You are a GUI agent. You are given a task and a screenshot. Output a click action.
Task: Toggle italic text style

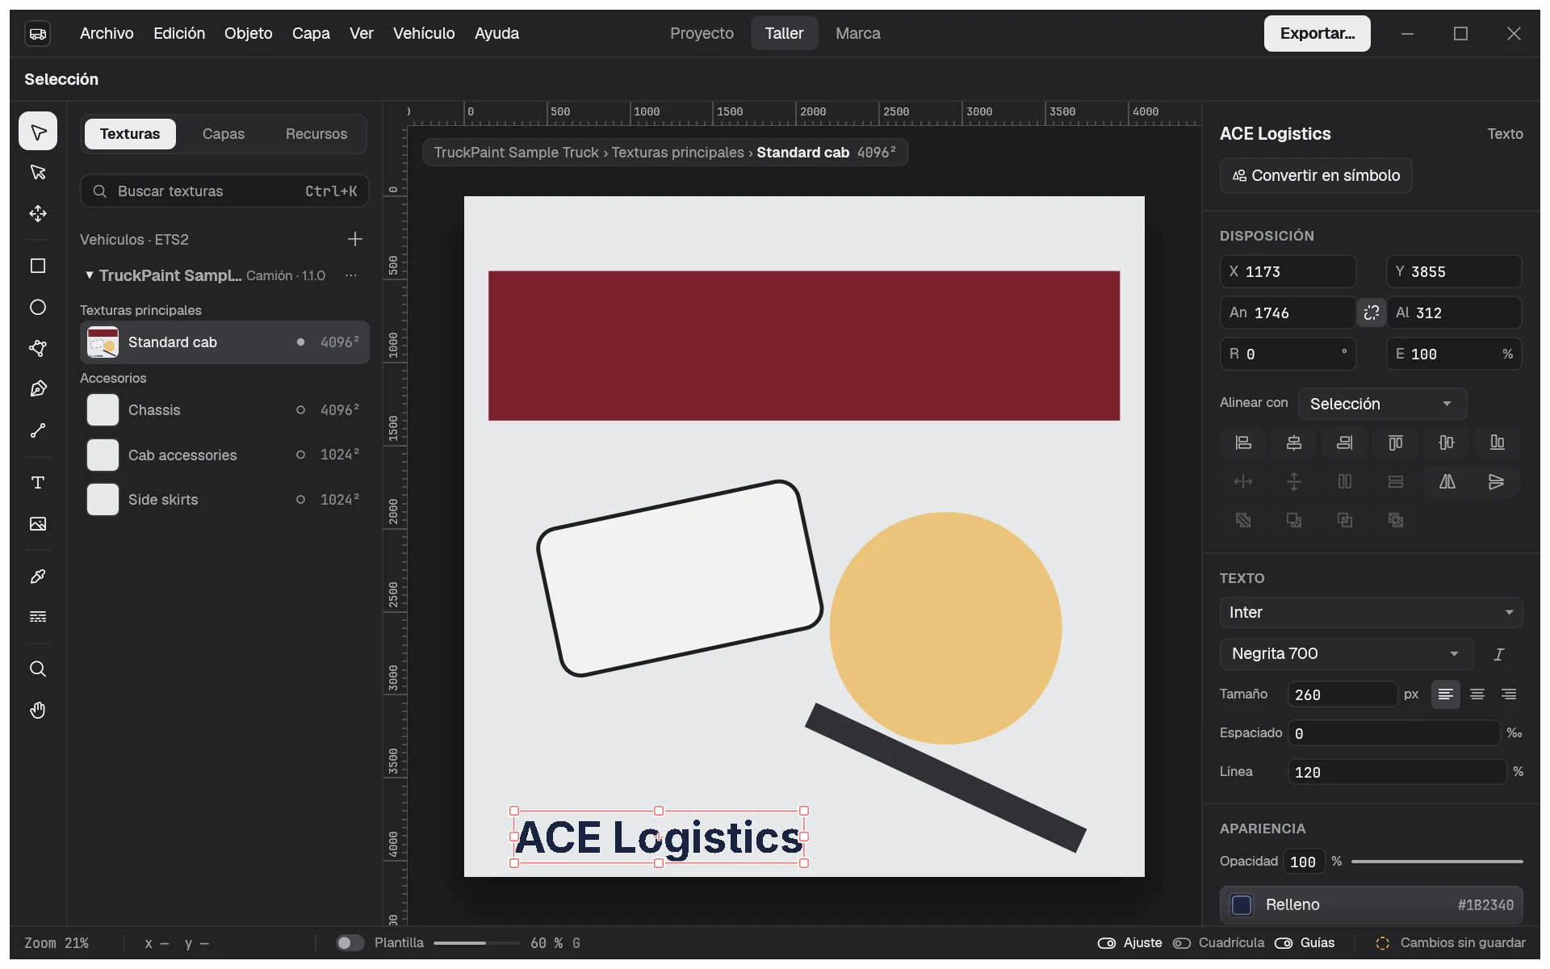click(1498, 654)
